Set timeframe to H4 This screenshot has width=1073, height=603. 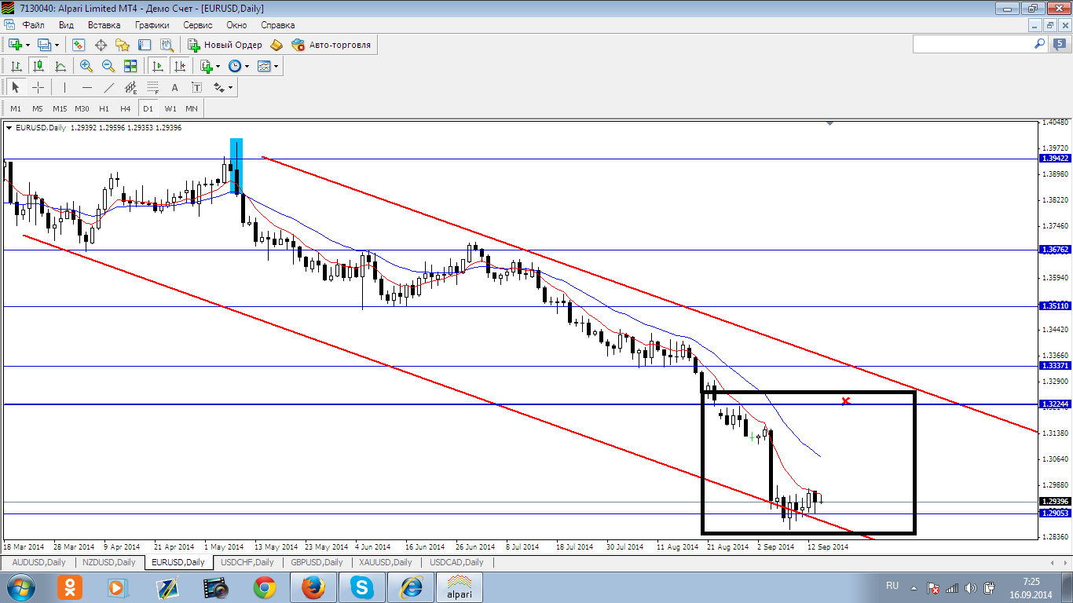[x=126, y=108]
